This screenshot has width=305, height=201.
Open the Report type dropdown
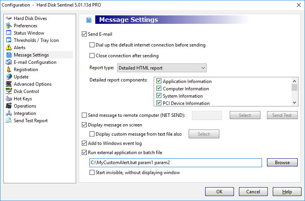tap(162, 68)
